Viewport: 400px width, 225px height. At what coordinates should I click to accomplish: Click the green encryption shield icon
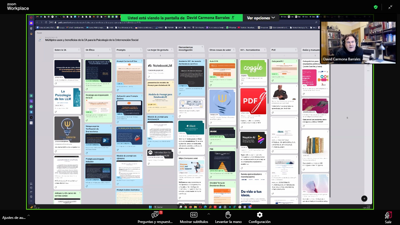[x=376, y=7]
